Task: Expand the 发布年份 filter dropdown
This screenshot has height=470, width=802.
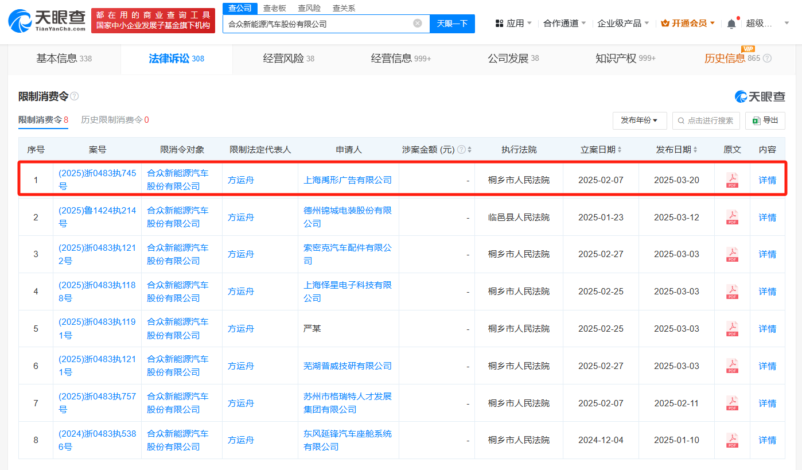Action: coord(639,121)
